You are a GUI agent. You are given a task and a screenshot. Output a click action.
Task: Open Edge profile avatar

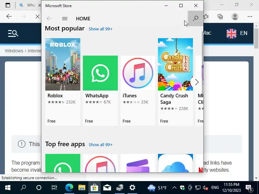pos(235,16)
